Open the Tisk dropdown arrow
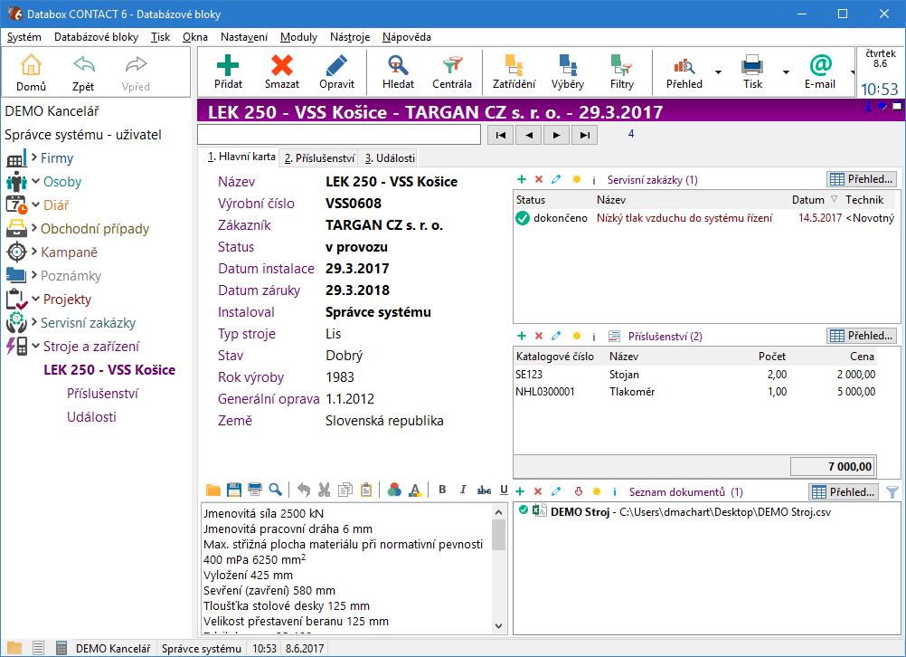 (786, 72)
